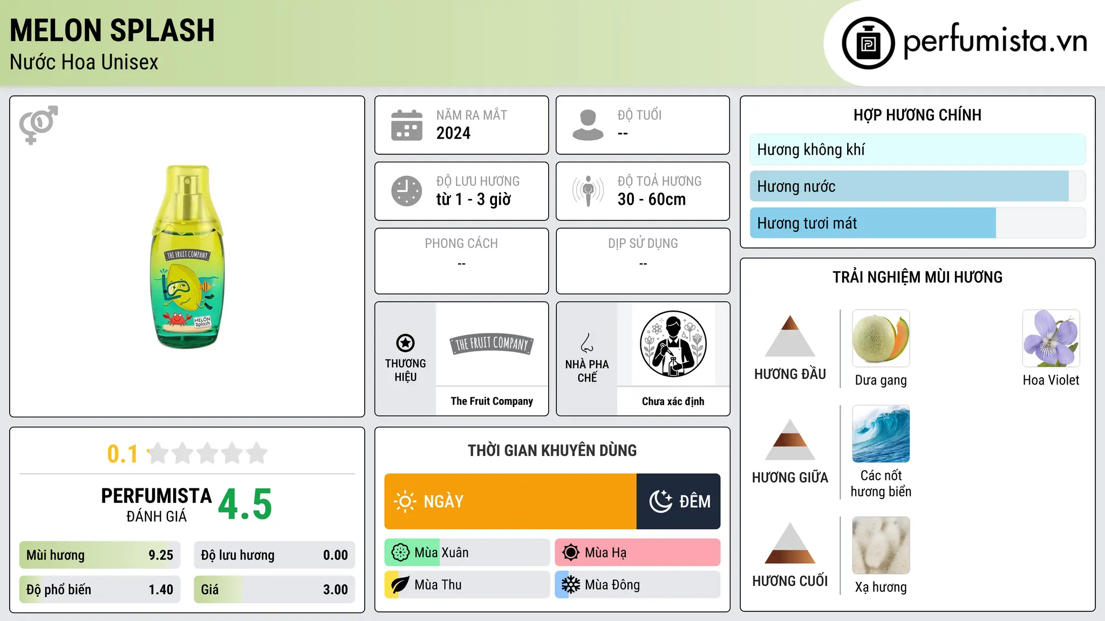Click the release year value 2024

[453, 133]
